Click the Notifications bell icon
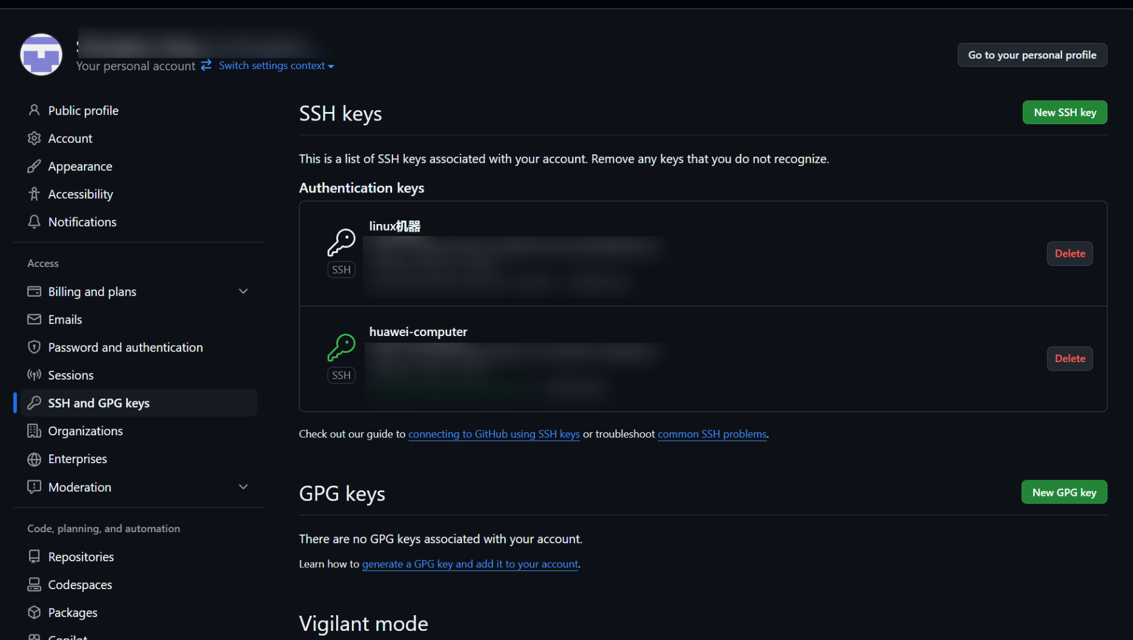The height and width of the screenshot is (640, 1133). 34,222
